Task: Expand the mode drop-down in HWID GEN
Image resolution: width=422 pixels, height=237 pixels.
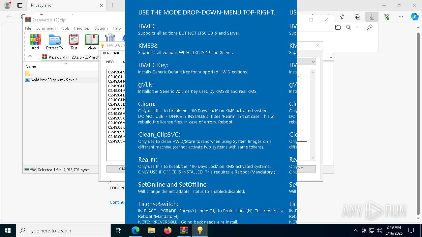Action: [x=313, y=62]
